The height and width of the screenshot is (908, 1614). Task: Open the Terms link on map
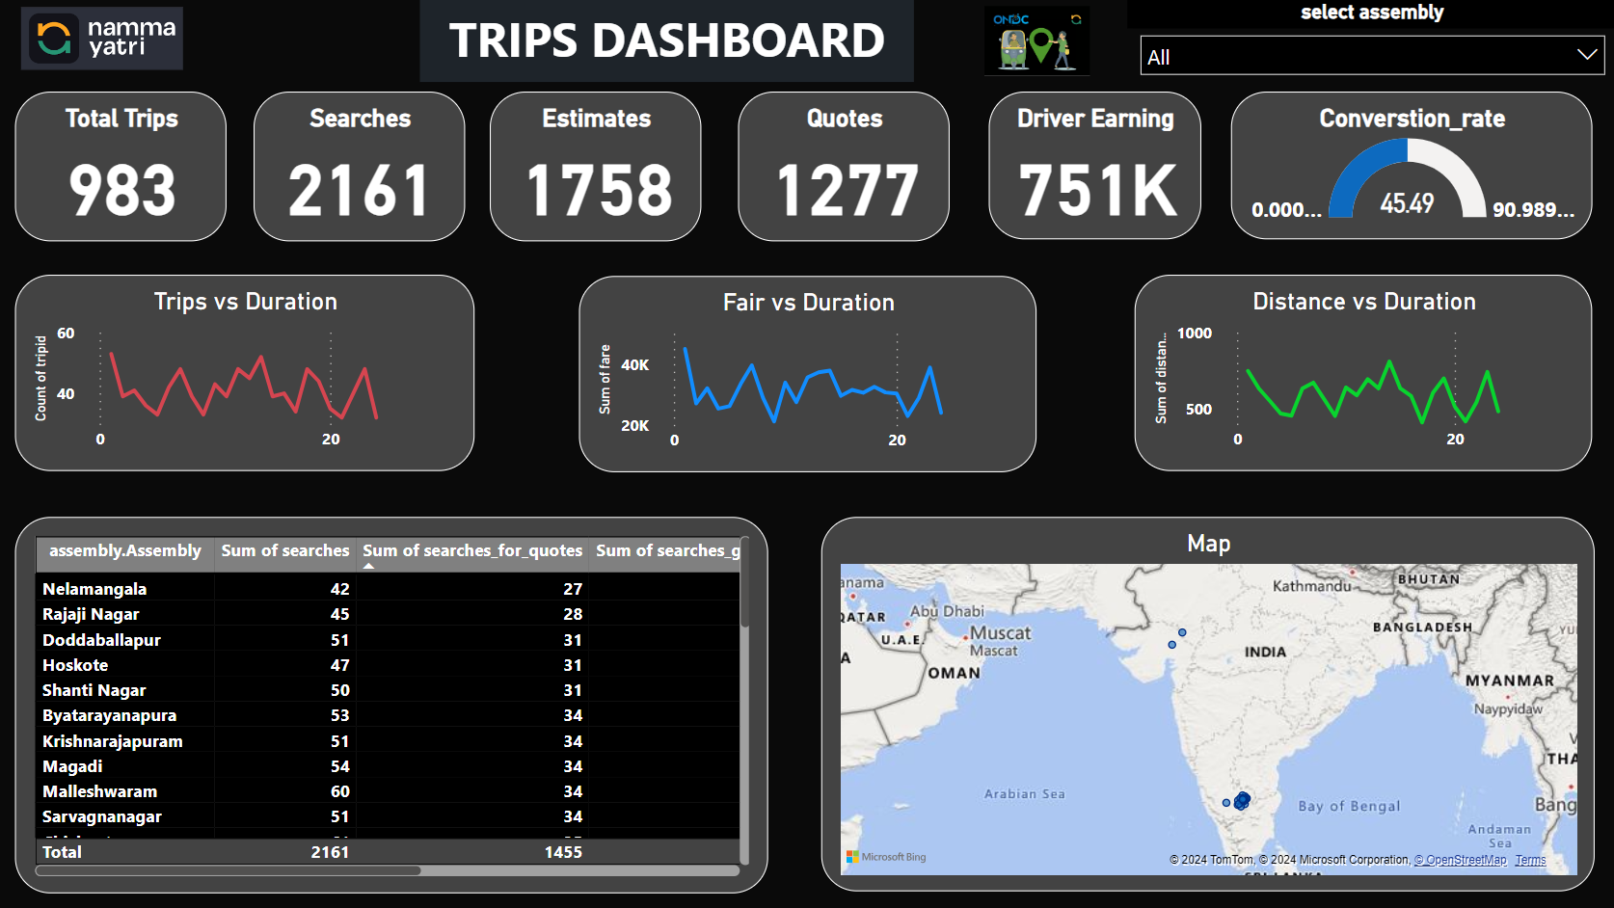point(1530,860)
